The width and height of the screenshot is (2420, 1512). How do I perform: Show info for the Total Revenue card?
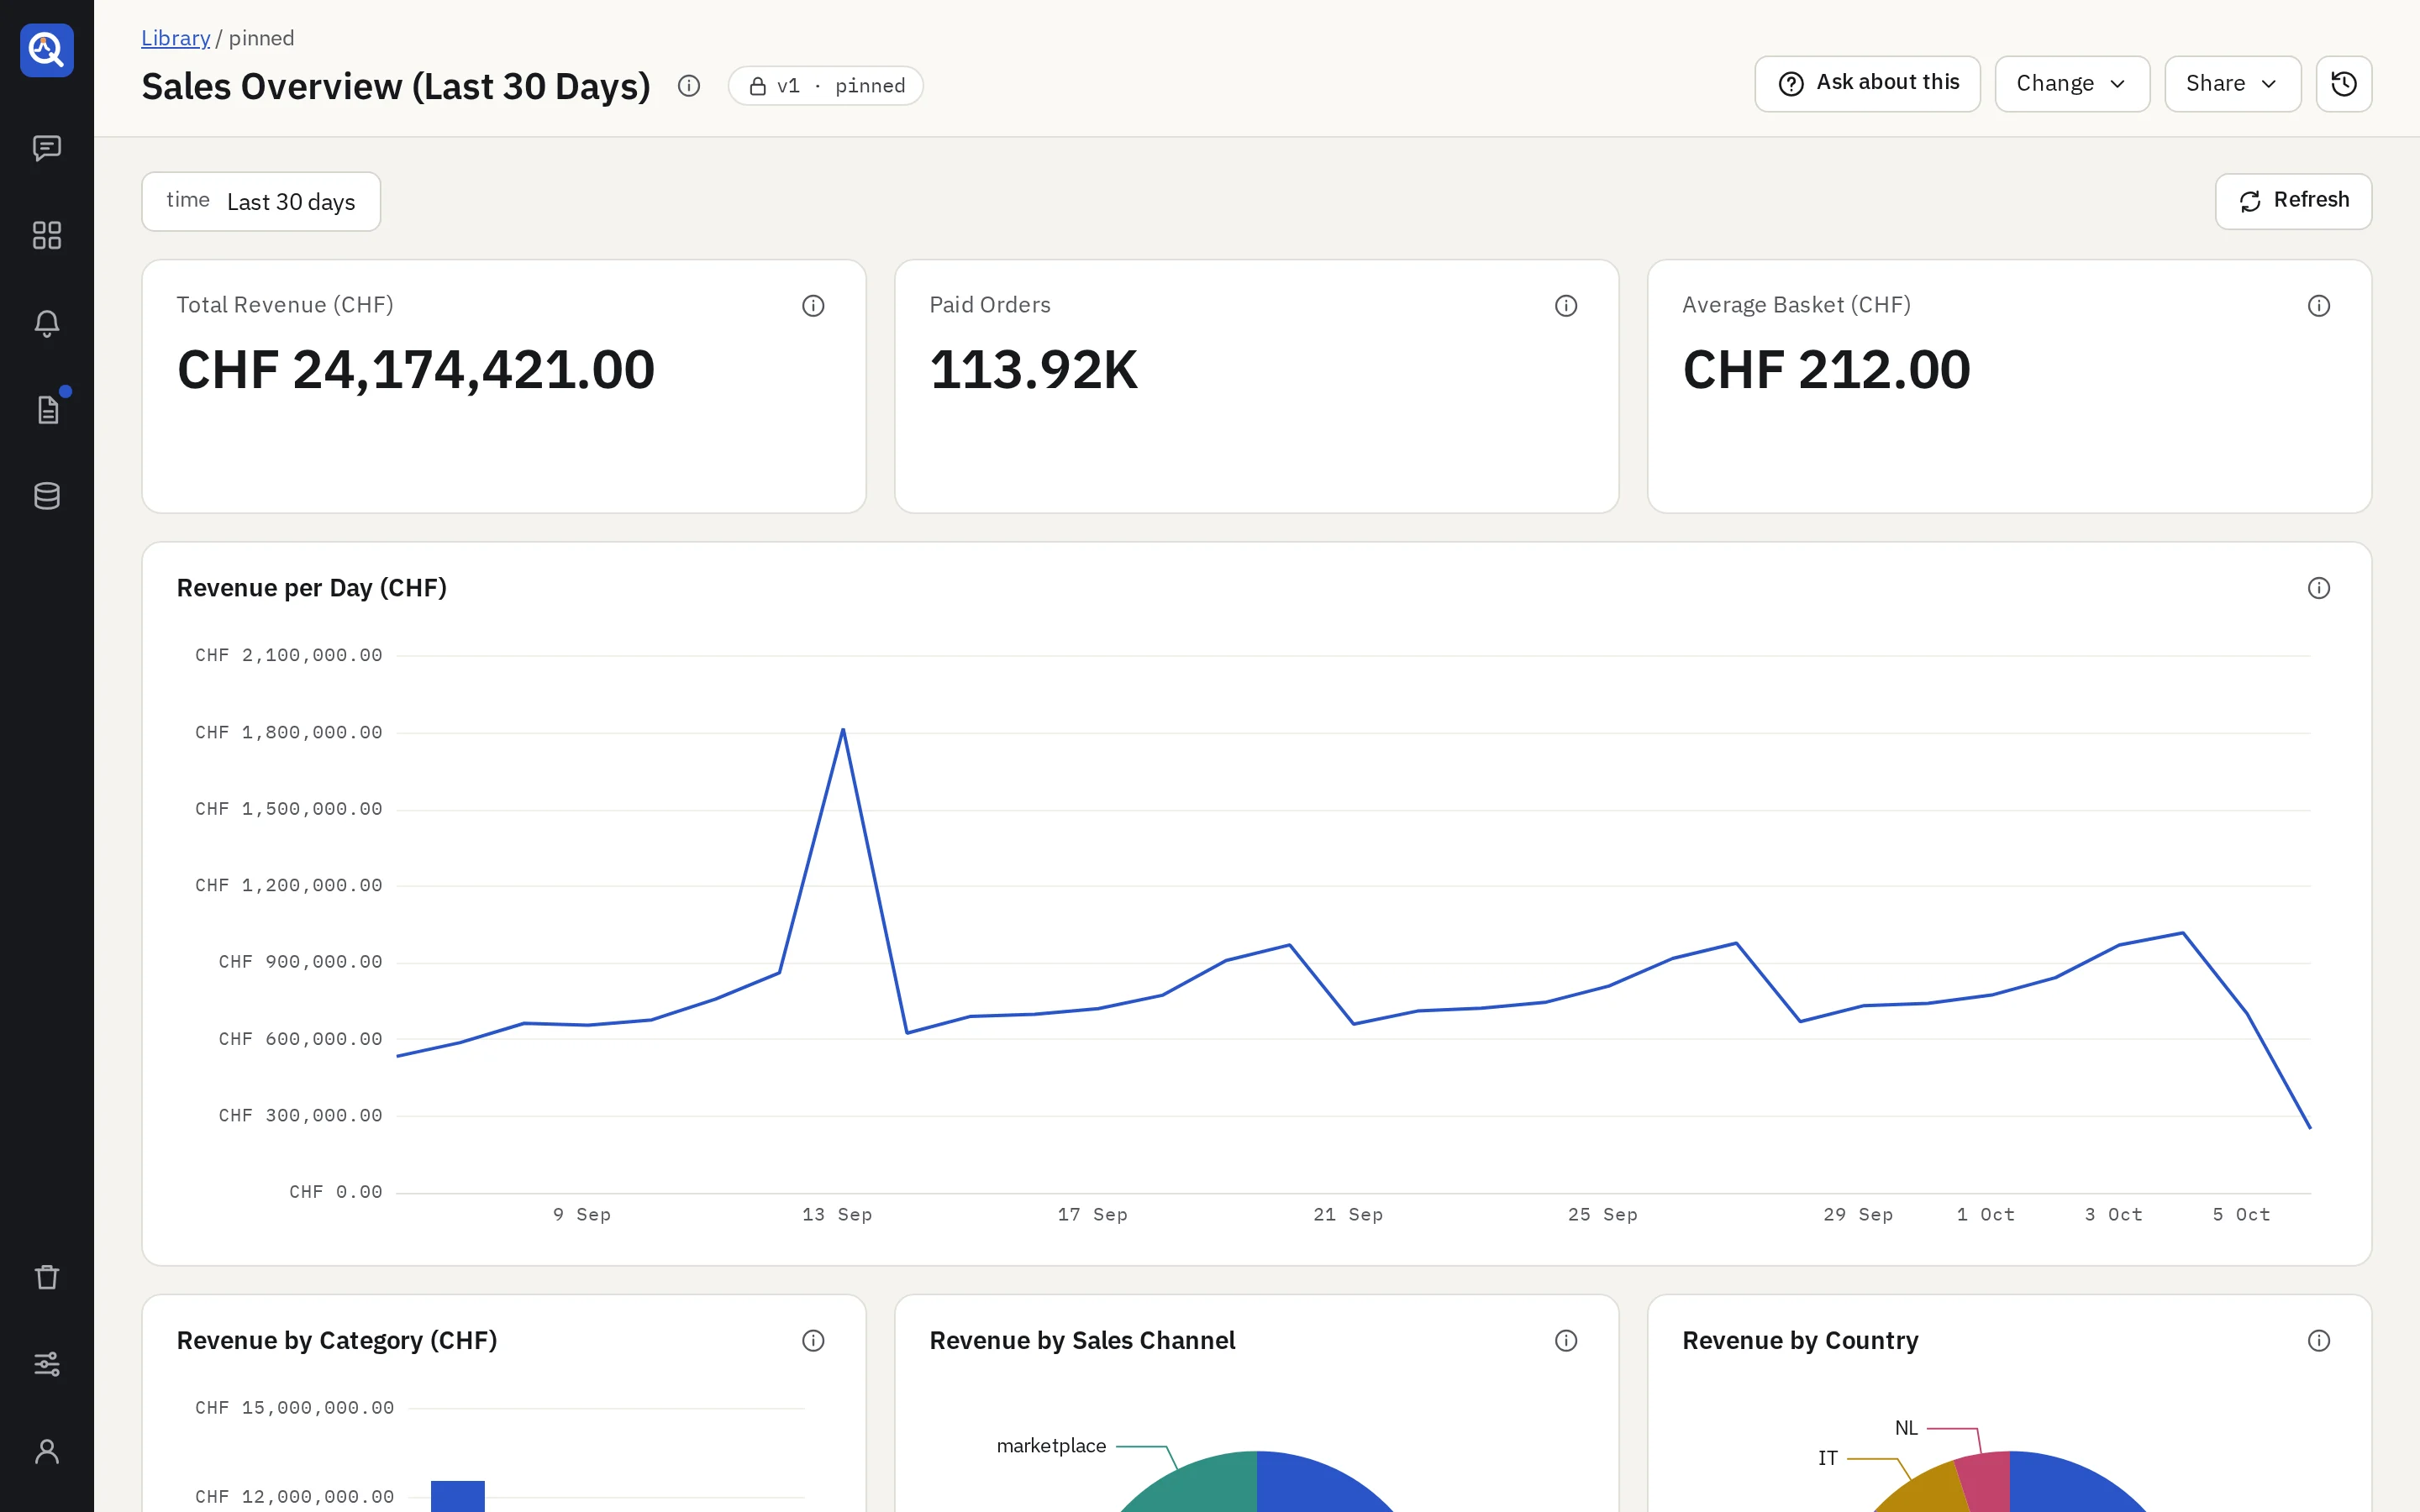tap(813, 306)
